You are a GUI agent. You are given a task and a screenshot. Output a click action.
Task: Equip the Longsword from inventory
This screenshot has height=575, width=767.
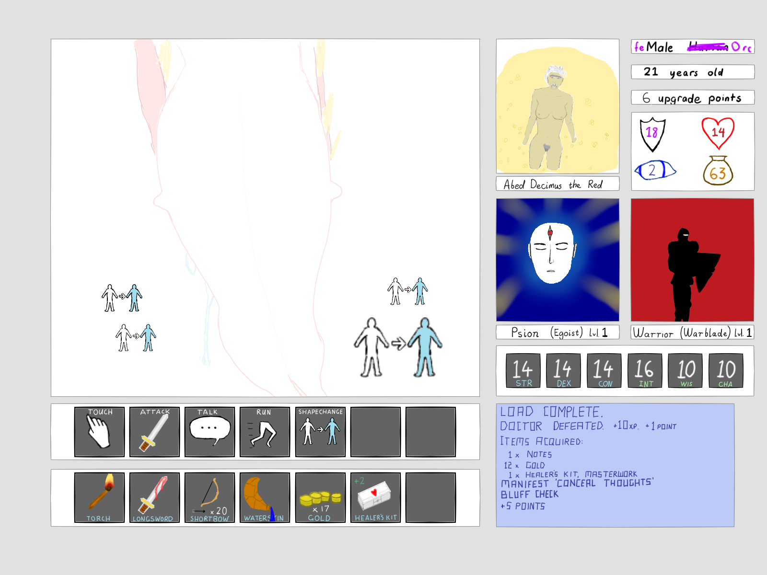[x=154, y=497]
